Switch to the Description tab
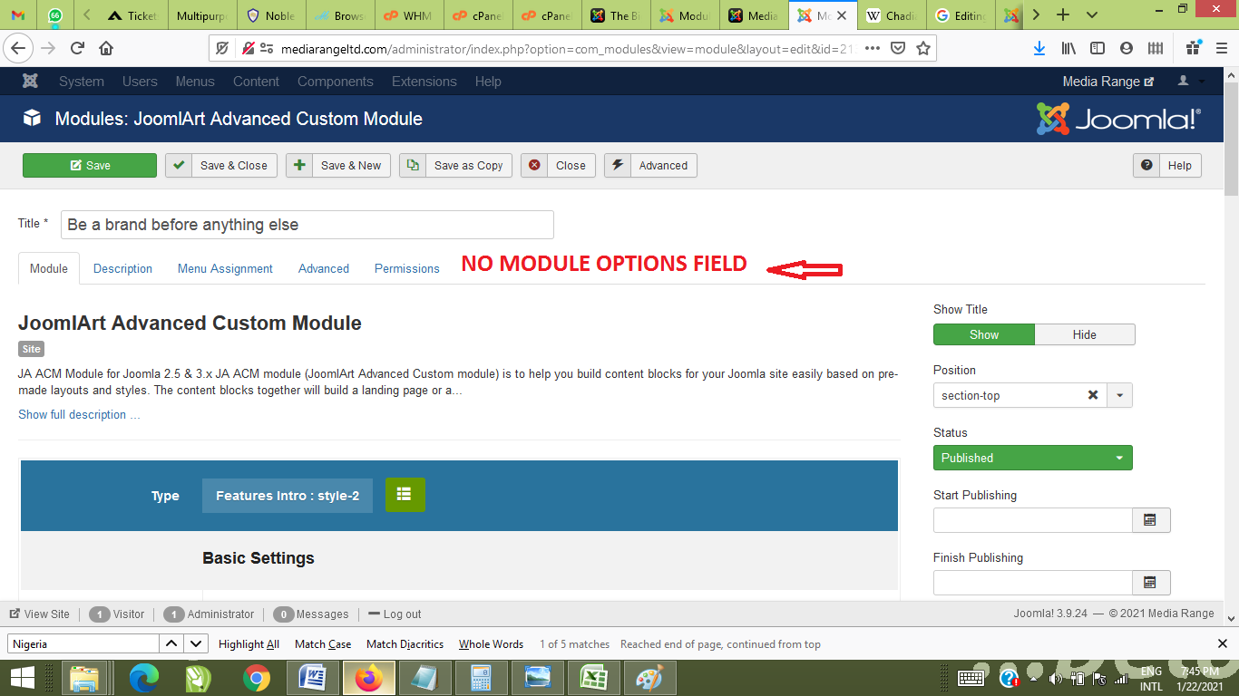Viewport: 1239px width, 696px height. tap(122, 268)
